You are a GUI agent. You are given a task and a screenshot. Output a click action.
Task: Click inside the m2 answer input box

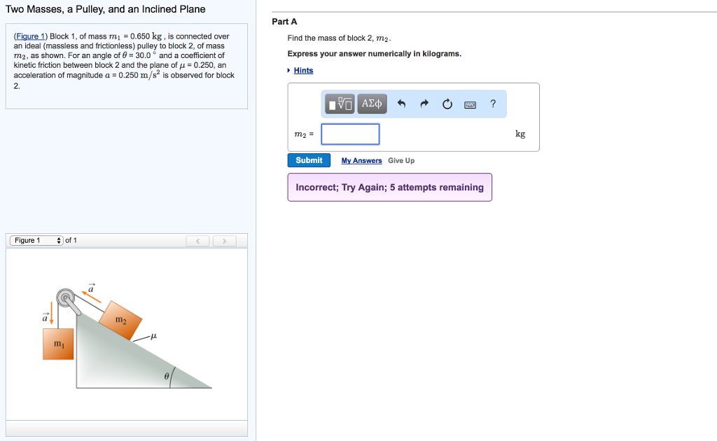pyautogui.click(x=349, y=134)
